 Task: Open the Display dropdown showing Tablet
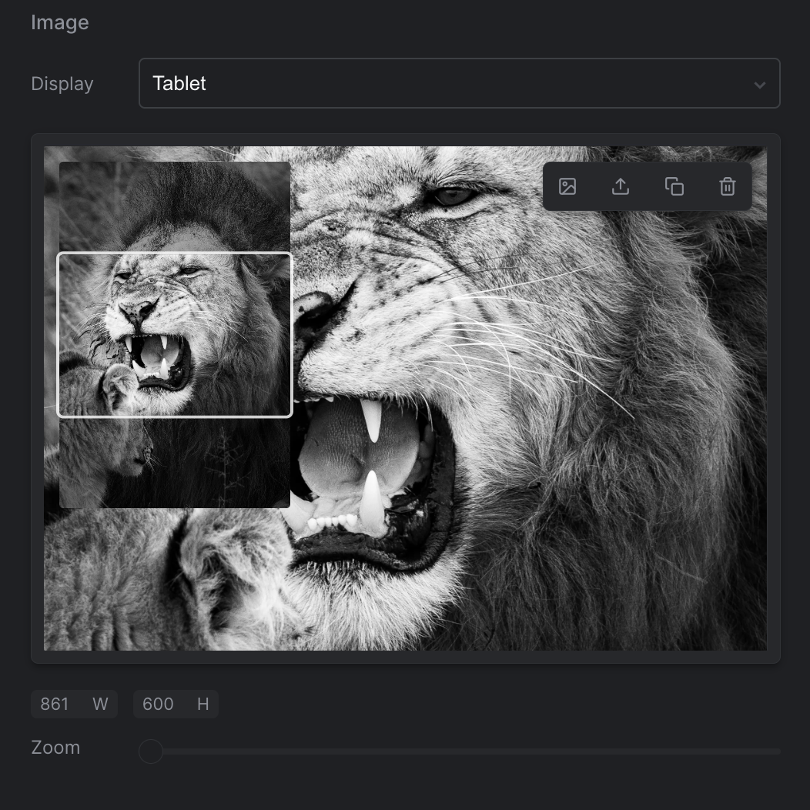tap(459, 83)
